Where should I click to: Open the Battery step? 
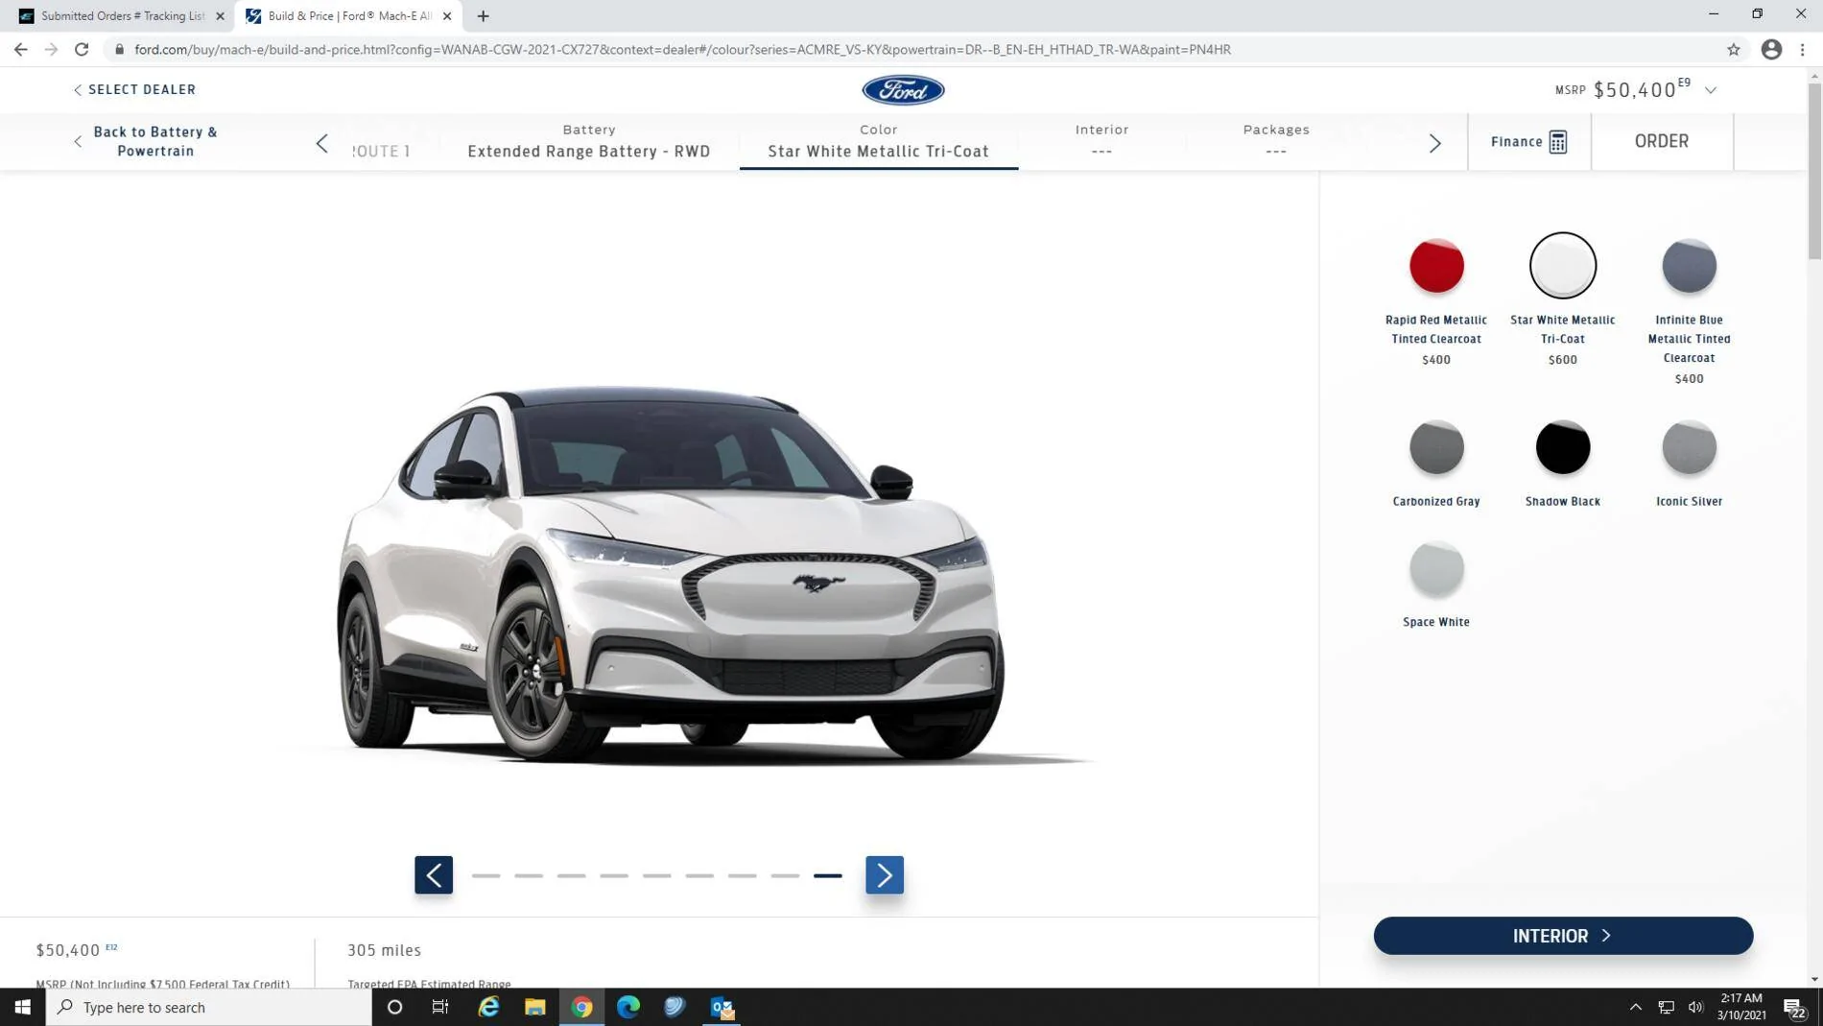coord(589,141)
